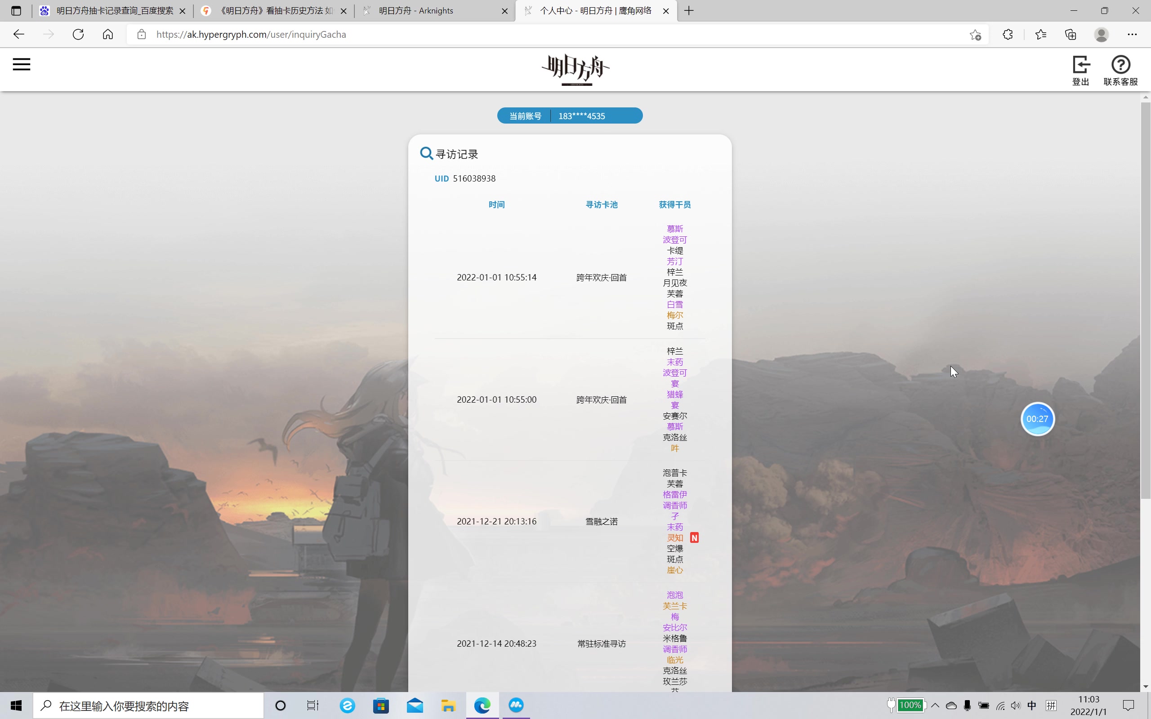Click the red N new badge
The image size is (1151, 719).
[694, 538]
